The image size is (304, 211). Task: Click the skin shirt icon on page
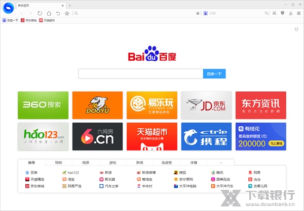pyautogui.click(x=296, y=30)
